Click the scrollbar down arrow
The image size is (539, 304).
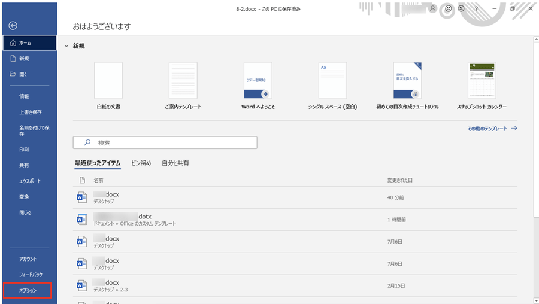click(x=536, y=300)
